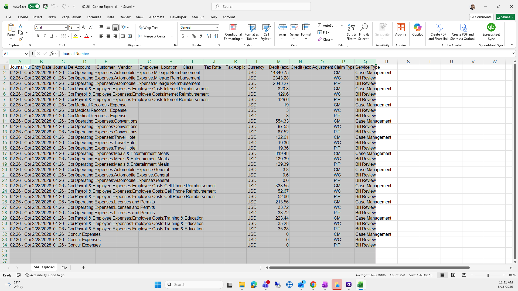Viewport: 518px width, 291px height.
Task: Click the Format Painter brush icon
Action: [21, 39]
